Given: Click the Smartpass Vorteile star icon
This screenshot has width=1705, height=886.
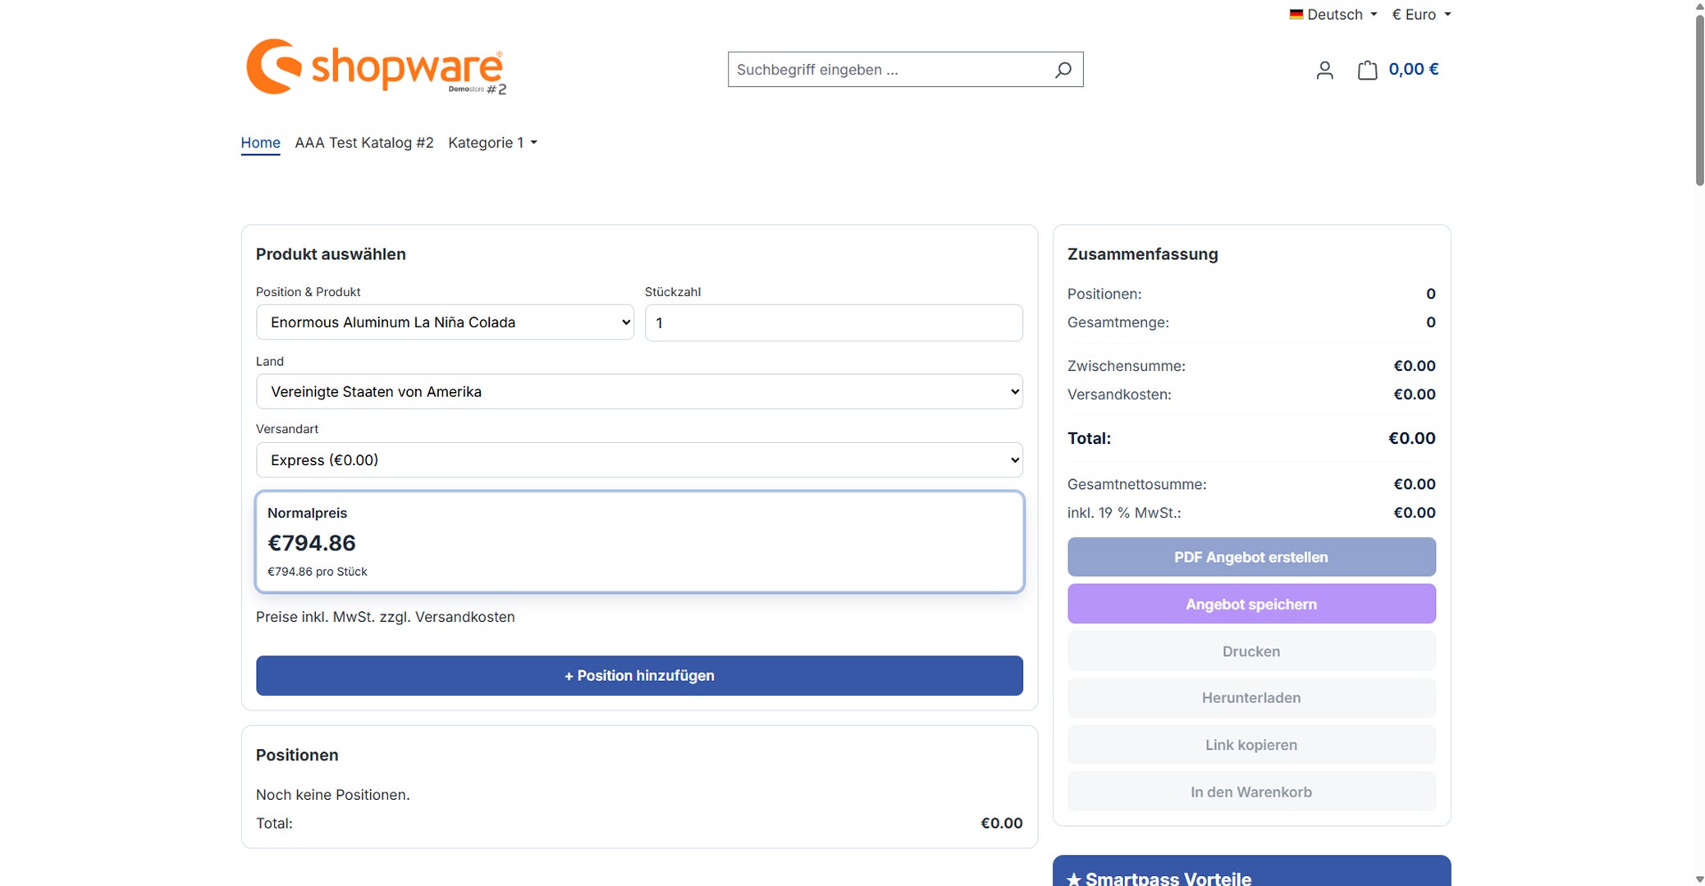Looking at the screenshot, I should pyautogui.click(x=1074, y=879).
